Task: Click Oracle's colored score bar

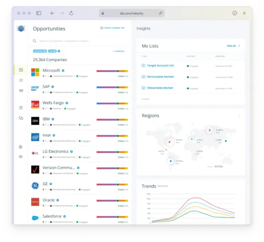Action: click(112, 200)
